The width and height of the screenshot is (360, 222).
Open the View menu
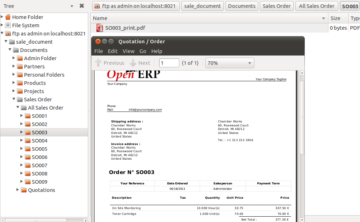[128, 51]
